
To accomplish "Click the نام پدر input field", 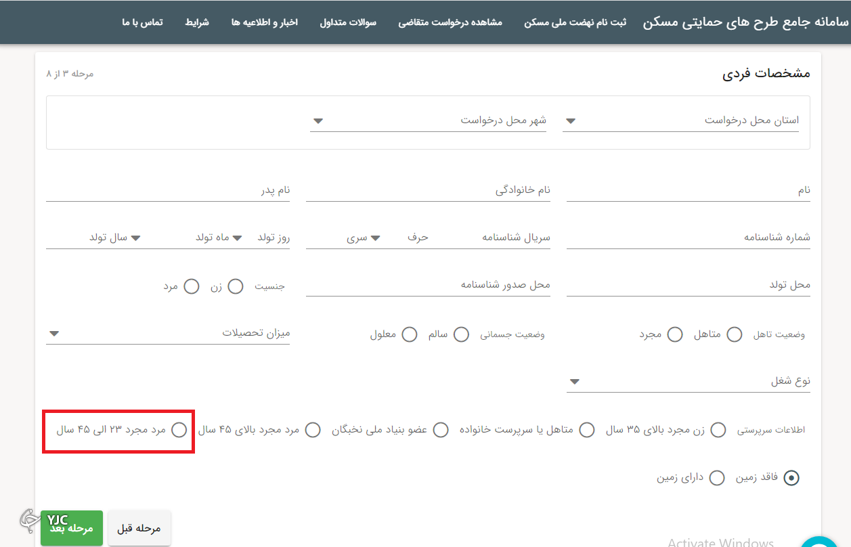I will pyautogui.click(x=168, y=190).
